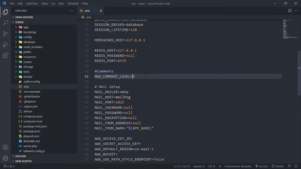Expand the vendor folder
301x169 pixels.
click(x=44, y=77)
